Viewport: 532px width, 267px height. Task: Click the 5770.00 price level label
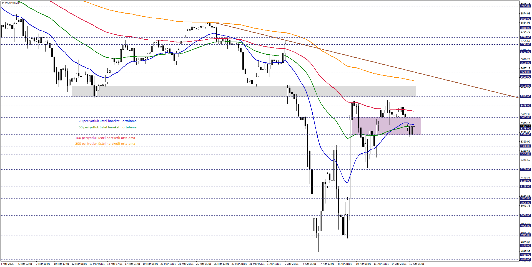point(525,37)
